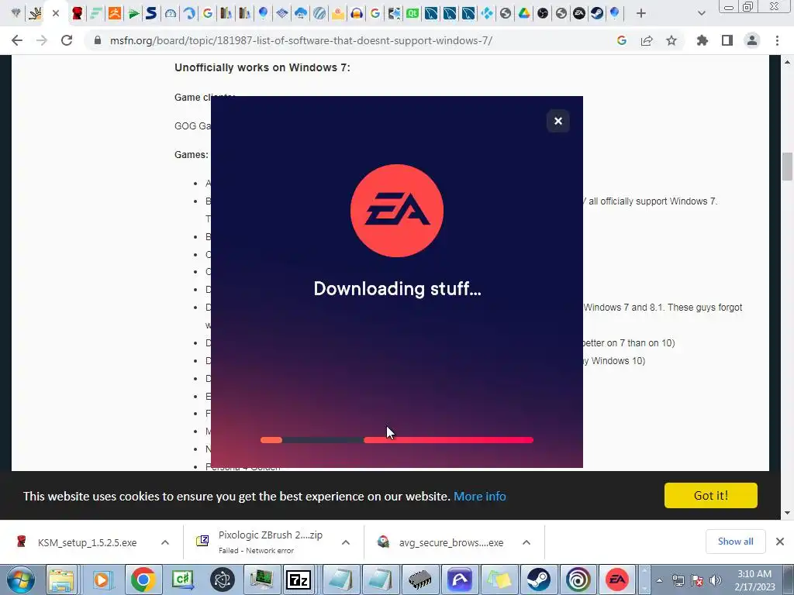This screenshot has height=595, width=794.
Task: Open the 'More info' cookie policy link
Action: click(x=479, y=497)
